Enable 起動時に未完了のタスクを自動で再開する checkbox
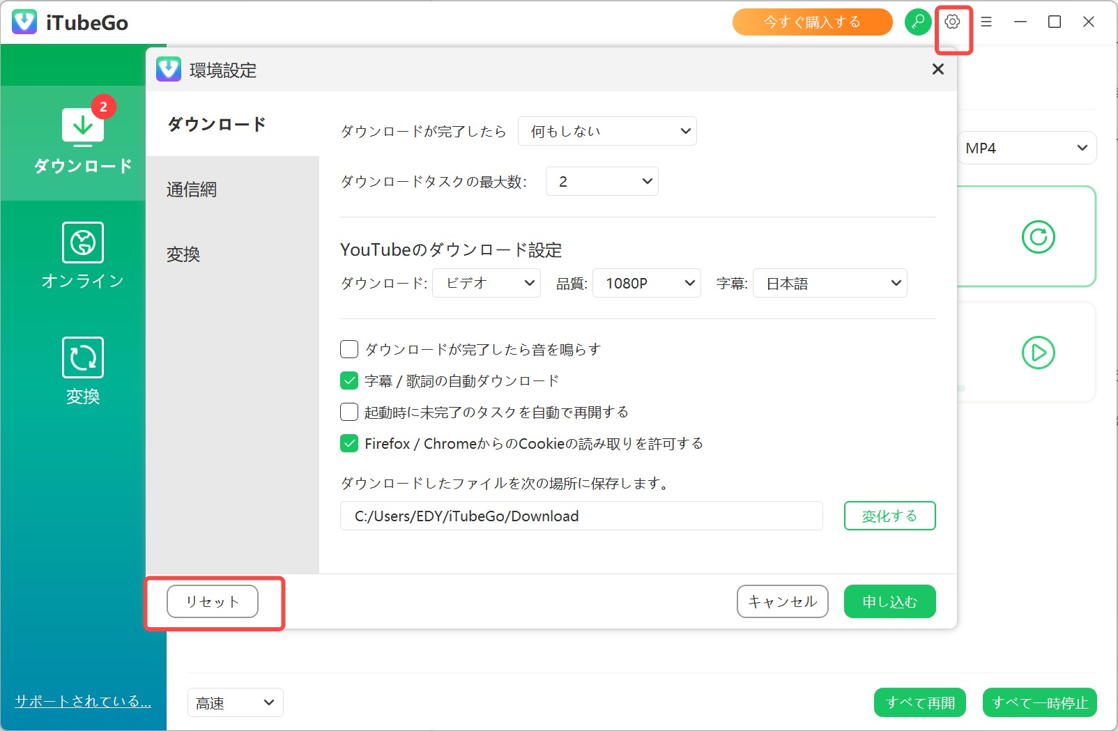 349,412
